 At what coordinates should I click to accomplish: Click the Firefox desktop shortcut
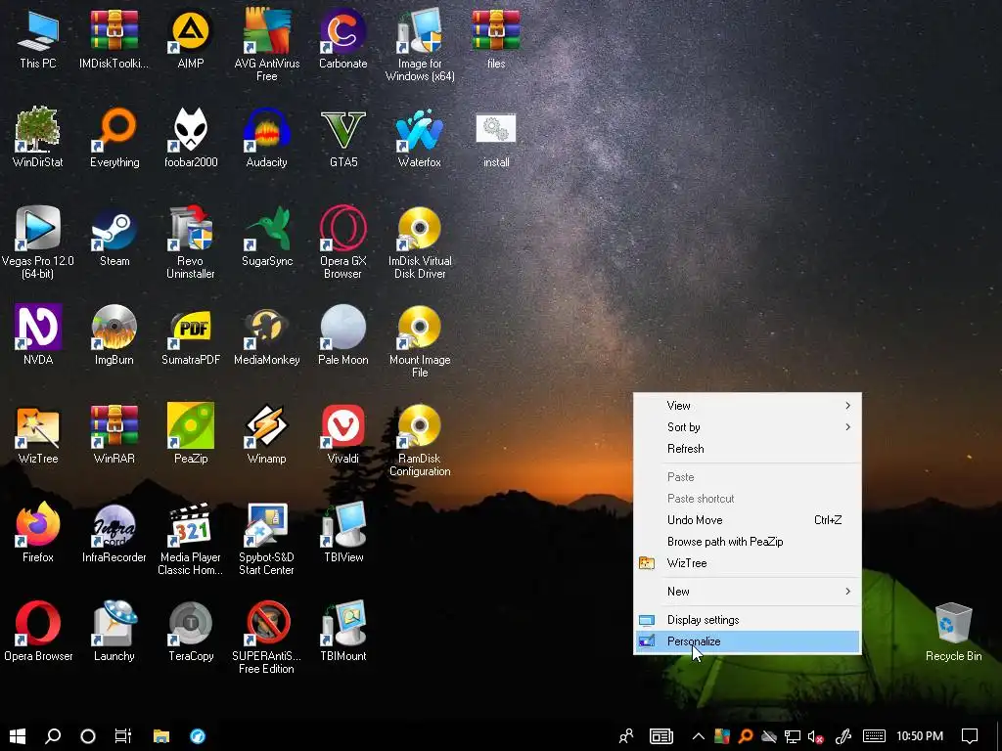[x=38, y=525]
